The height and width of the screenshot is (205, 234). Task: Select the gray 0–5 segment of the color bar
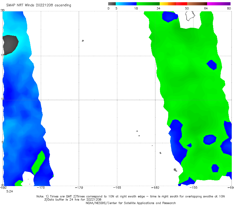pos(112,4)
